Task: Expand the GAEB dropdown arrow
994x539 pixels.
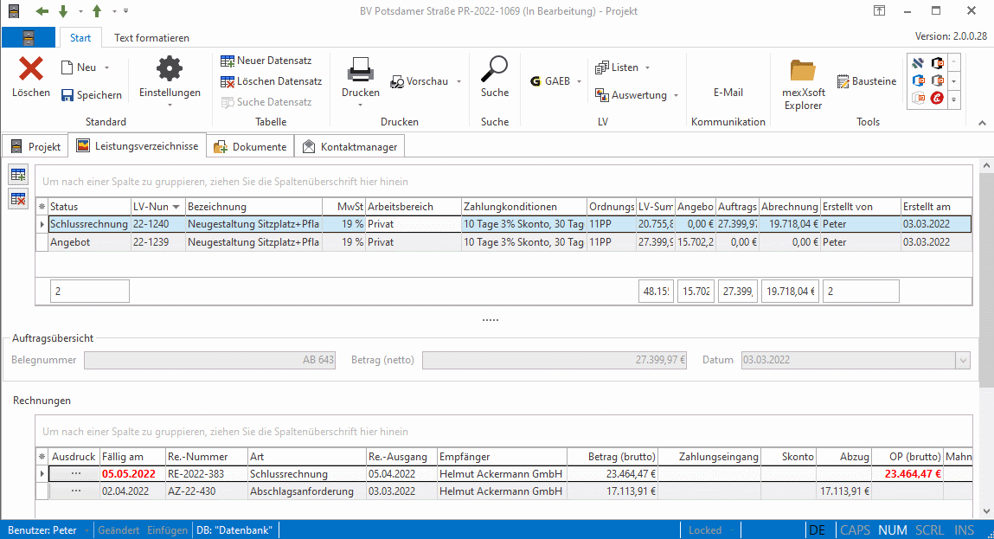Action: [579, 82]
